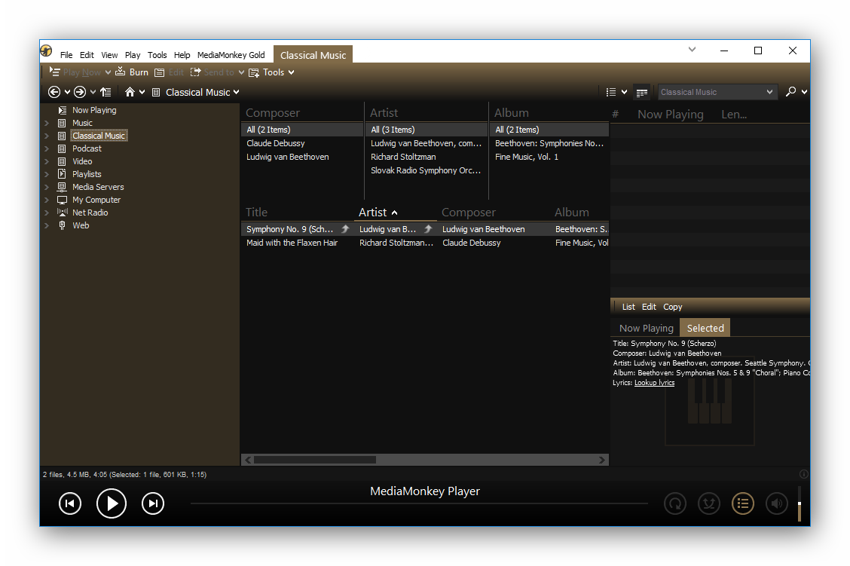850x566 pixels.
Task: Click the Lookup lyrics link
Action: click(x=654, y=383)
